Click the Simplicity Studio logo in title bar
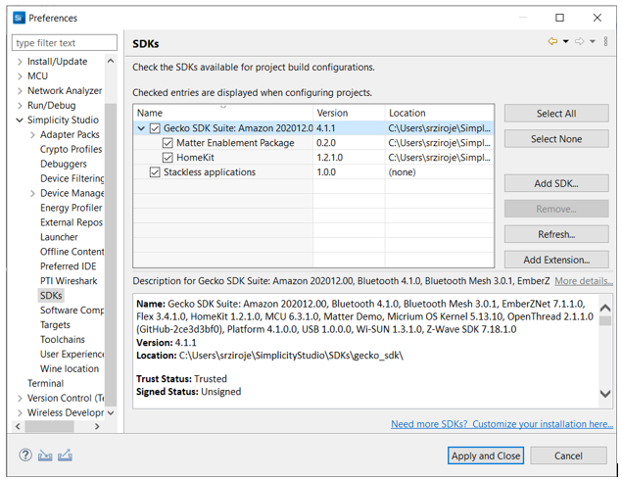 pos(19,18)
